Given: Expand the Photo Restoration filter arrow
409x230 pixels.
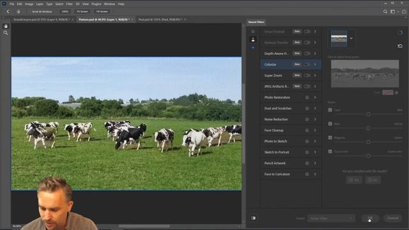Looking at the screenshot, I should 315,98.
